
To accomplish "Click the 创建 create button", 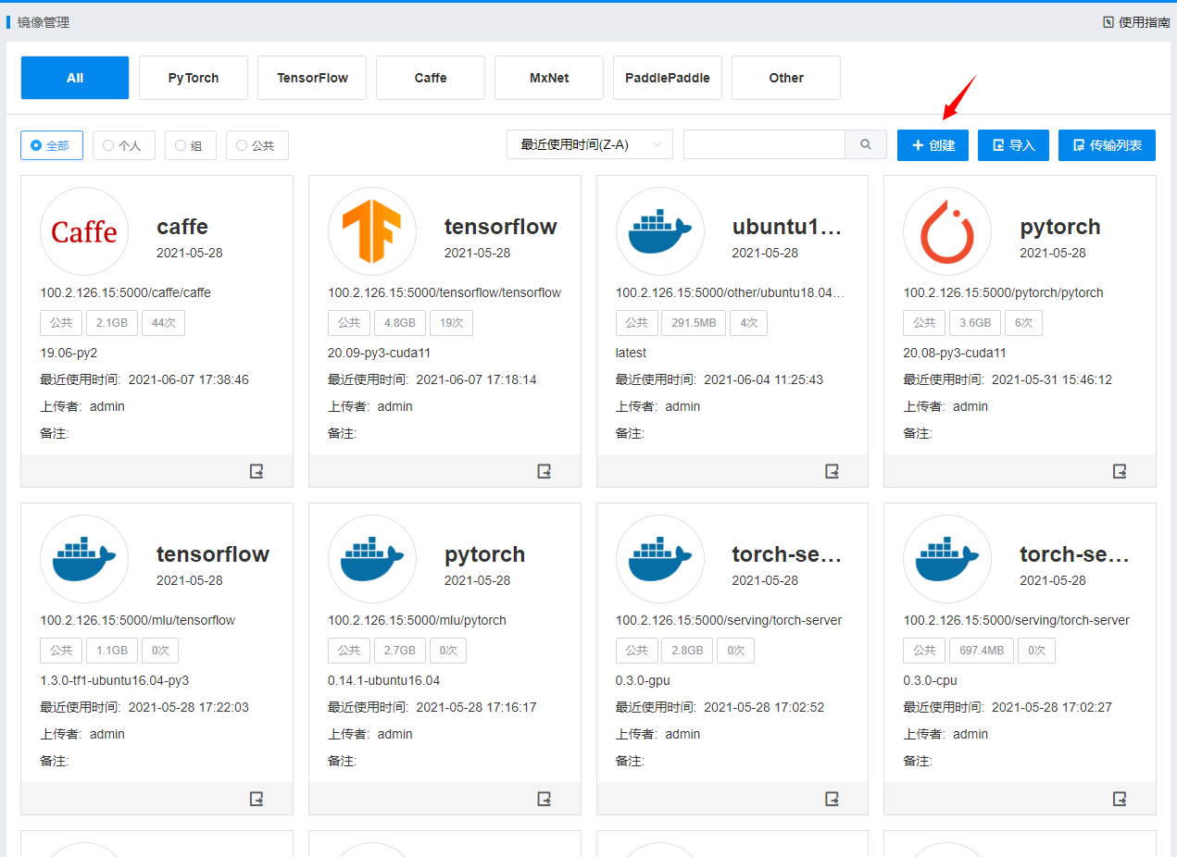I will point(933,145).
